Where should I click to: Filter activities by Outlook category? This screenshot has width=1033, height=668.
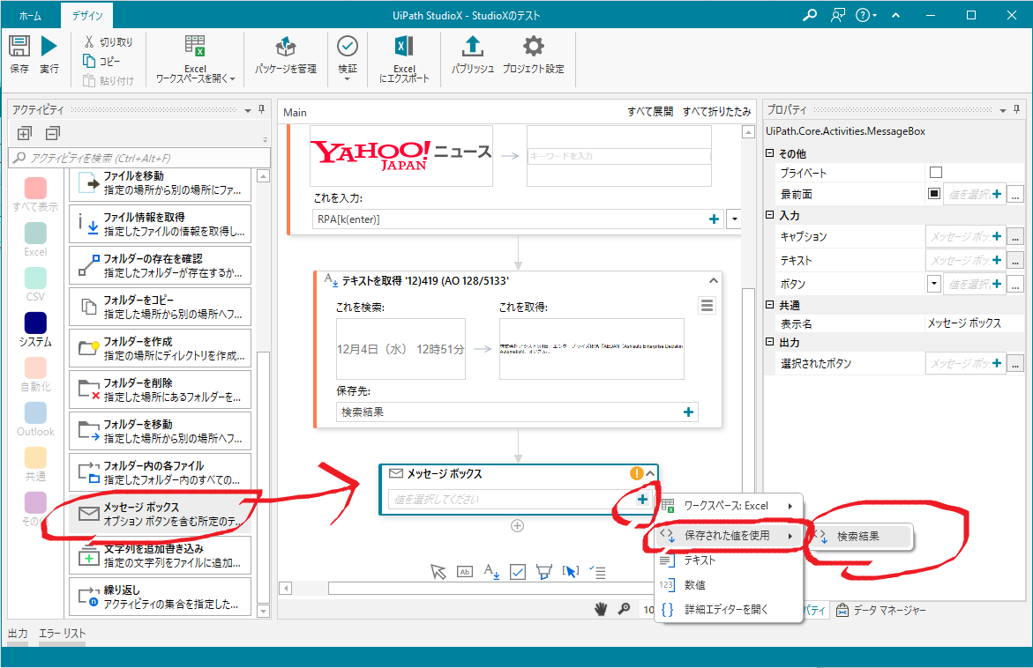(x=35, y=419)
